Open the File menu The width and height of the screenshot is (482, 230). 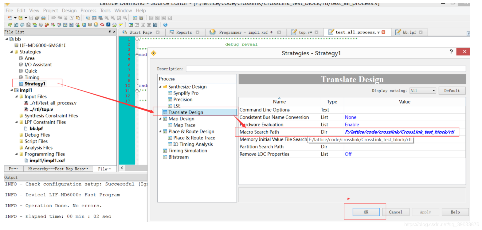tap(9, 10)
